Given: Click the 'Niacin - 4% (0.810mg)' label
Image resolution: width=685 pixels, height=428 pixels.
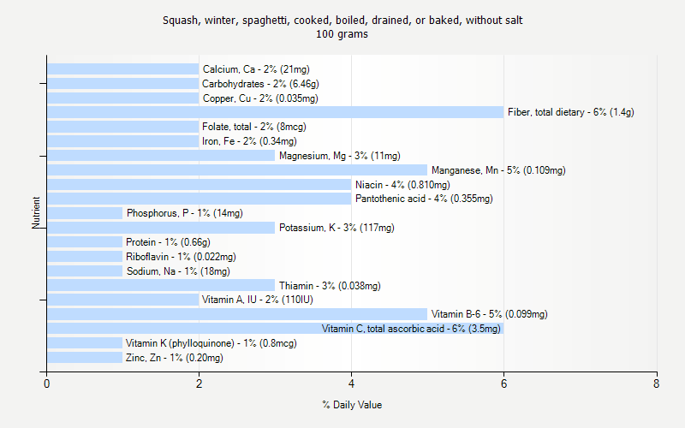Looking at the screenshot, I should pyautogui.click(x=402, y=185).
